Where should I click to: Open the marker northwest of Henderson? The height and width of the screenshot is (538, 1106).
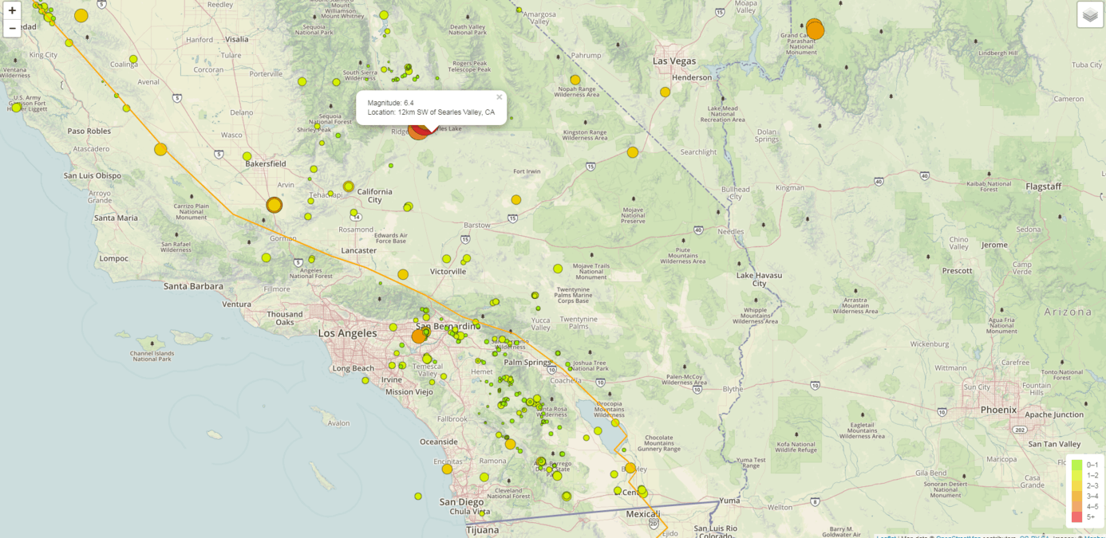[665, 92]
